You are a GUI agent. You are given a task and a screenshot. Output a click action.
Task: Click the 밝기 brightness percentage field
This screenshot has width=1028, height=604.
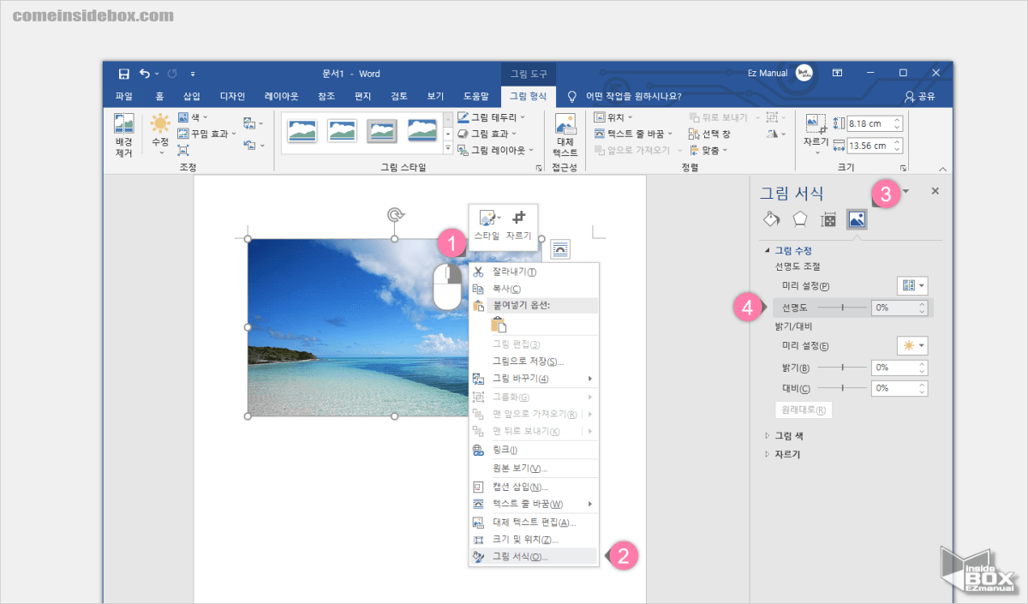(893, 367)
